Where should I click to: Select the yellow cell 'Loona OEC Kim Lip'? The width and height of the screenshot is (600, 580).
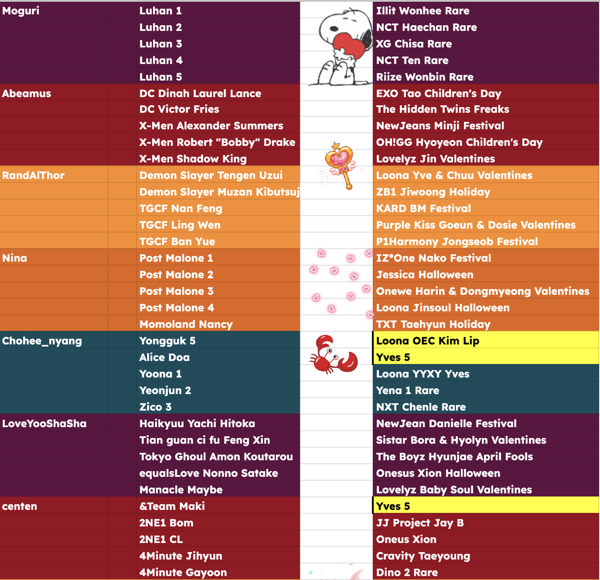coord(486,340)
